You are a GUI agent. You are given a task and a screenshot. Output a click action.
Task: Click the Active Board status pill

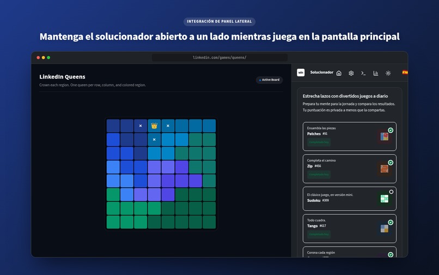(269, 80)
